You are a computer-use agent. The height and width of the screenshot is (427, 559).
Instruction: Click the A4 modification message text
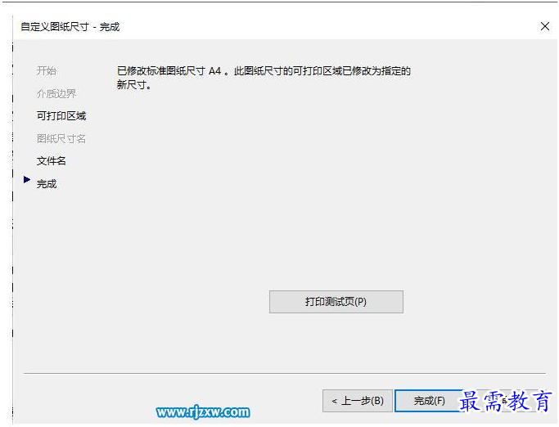coord(264,78)
